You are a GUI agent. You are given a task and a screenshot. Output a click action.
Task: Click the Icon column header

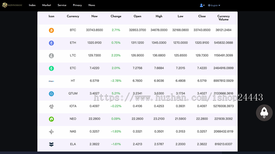(x=51, y=16)
